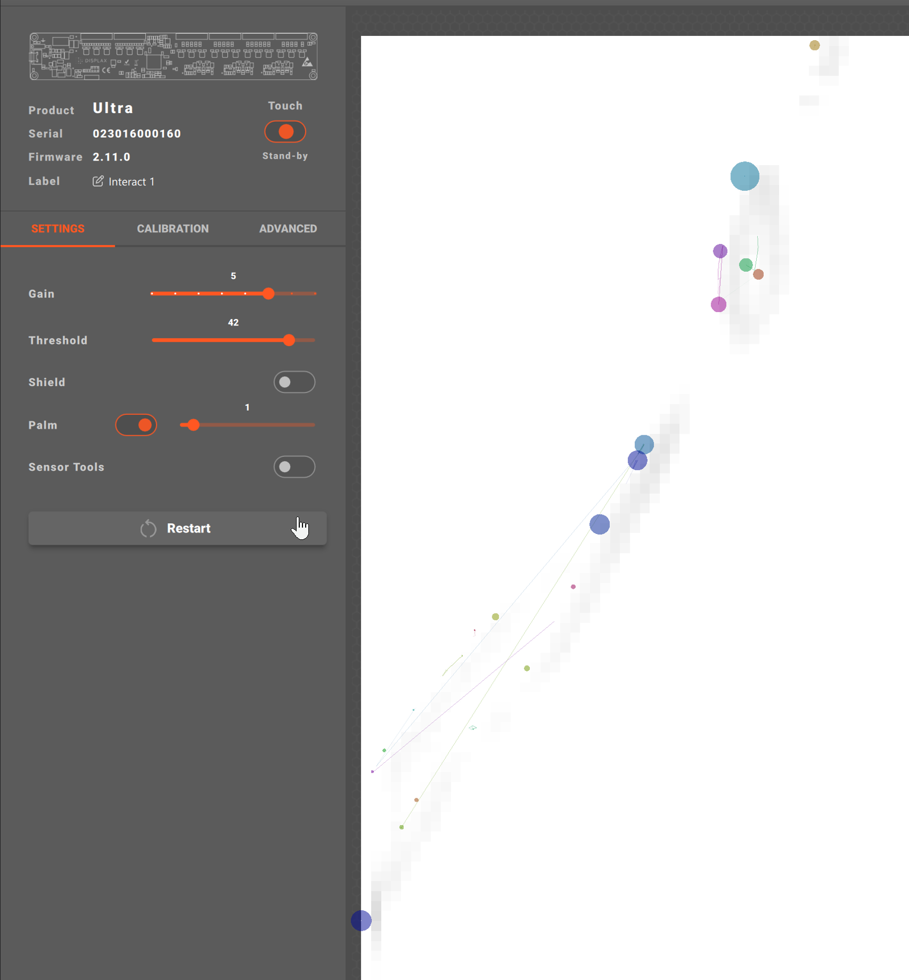
Task: Select the Settings tab
Action: [58, 229]
